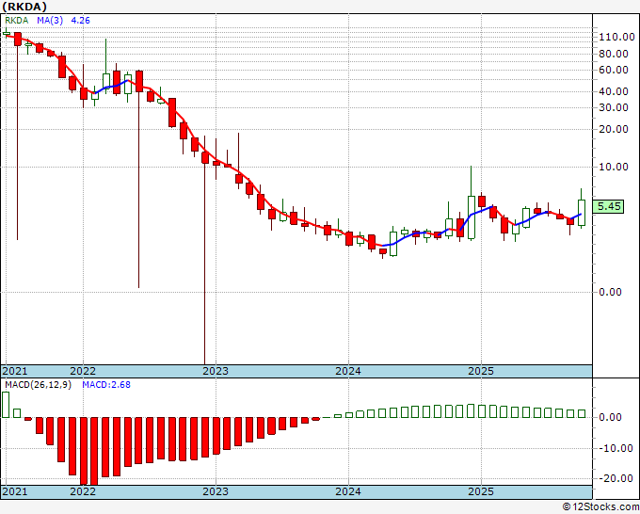Click the MACD axis -20.00 label

[x=616, y=478]
